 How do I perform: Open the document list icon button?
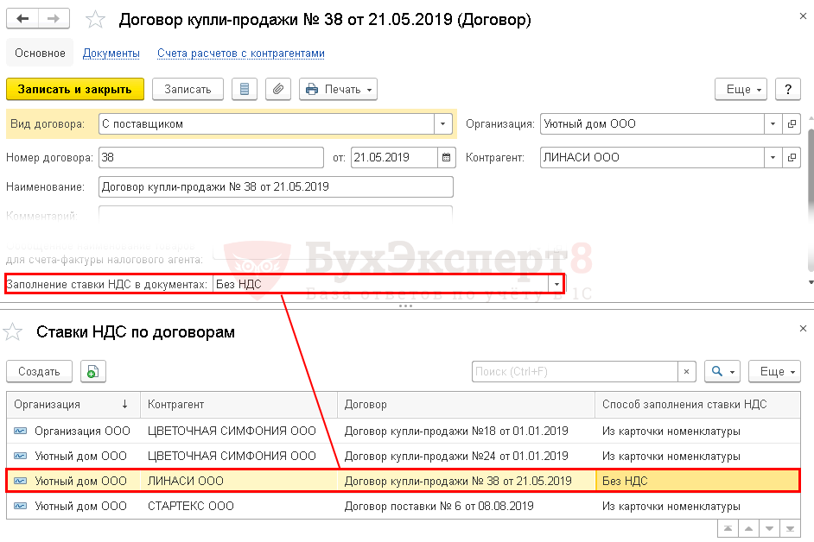245,89
